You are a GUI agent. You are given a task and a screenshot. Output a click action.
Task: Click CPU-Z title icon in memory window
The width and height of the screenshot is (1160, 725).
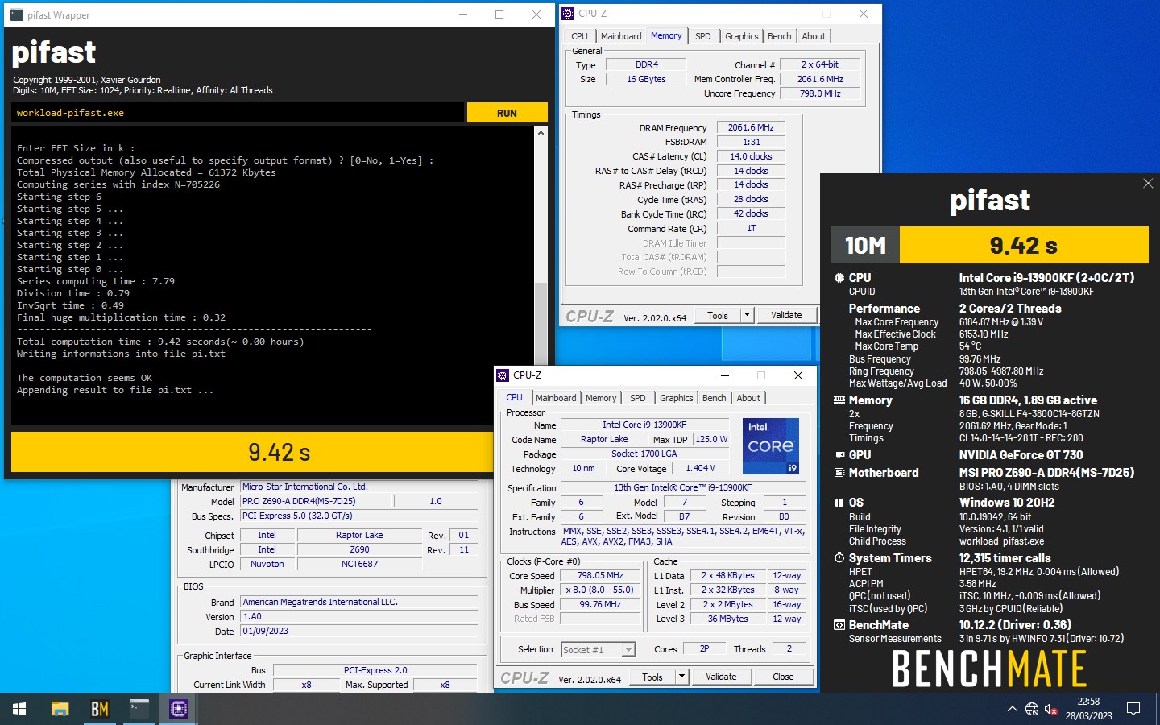pyautogui.click(x=568, y=14)
